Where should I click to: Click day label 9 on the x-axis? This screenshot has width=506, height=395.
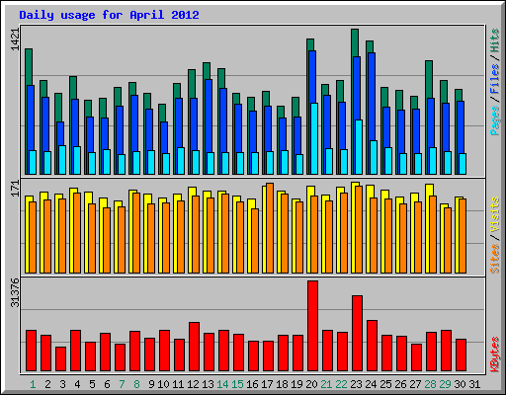151,384
